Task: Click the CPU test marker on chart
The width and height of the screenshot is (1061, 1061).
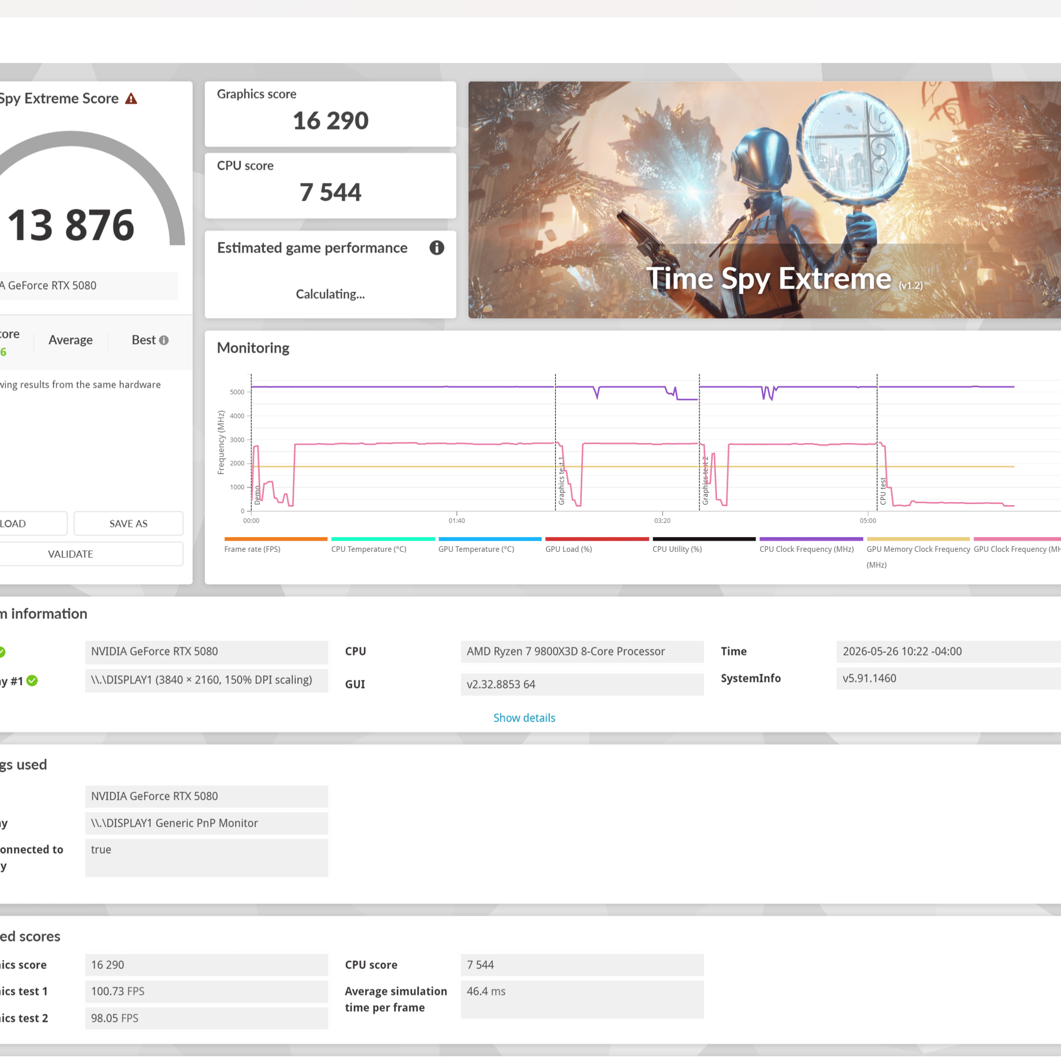Action: tap(883, 491)
